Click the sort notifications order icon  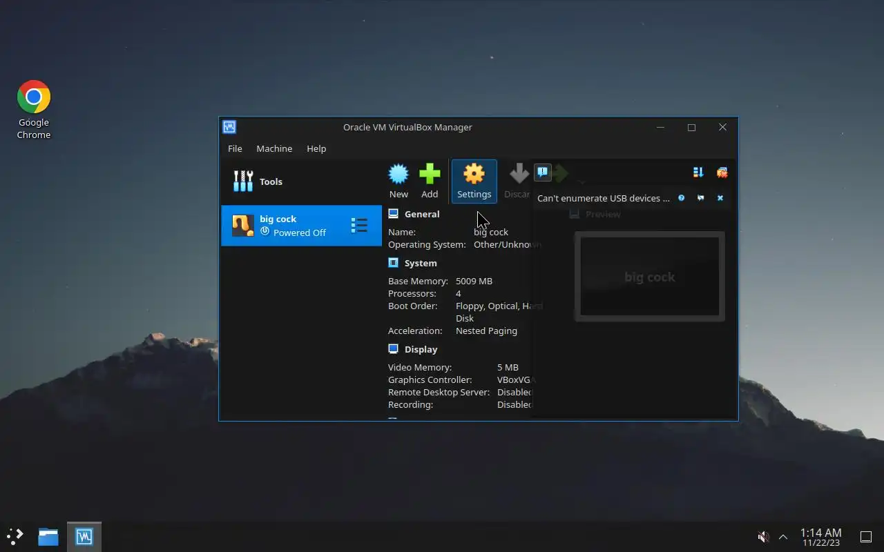tap(698, 172)
